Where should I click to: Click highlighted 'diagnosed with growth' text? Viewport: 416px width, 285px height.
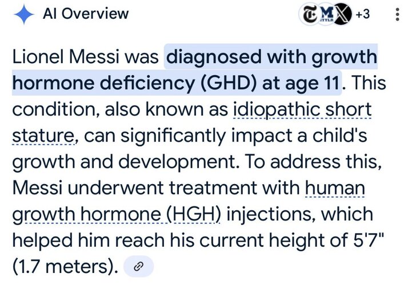click(271, 57)
